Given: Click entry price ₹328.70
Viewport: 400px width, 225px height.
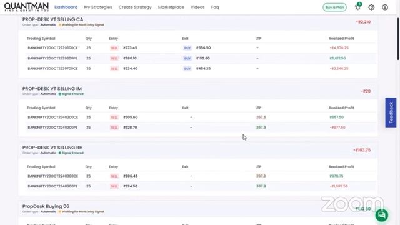Looking at the screenshot, I should (130, 127).
